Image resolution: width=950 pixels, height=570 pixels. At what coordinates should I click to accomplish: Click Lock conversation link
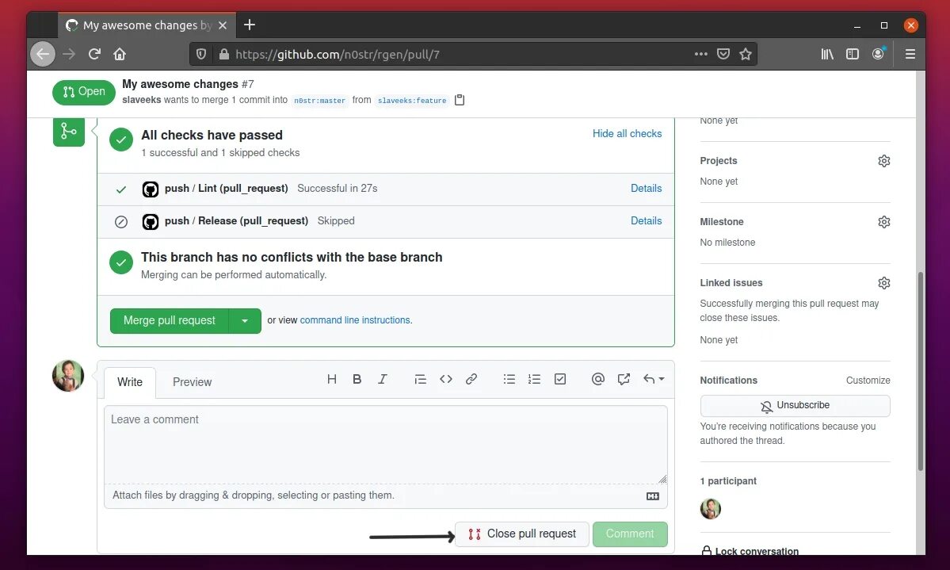[750, 551]
